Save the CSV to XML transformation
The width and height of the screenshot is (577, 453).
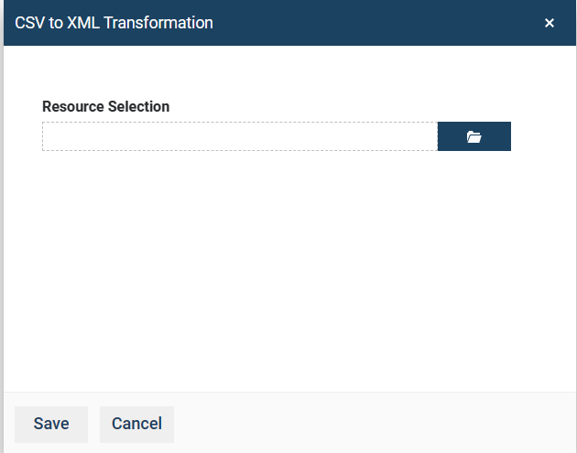(x=51, y=424)
